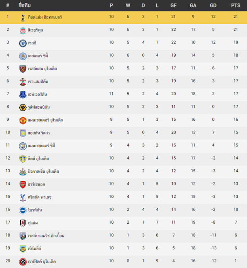Open team name นิวคาสเซิ่ล ยูไนเต็ด
The image size is (247, 268).
point(44,172)
